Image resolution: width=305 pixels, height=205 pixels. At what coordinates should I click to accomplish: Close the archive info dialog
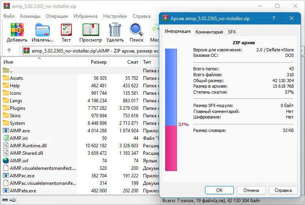pos(292,18)
